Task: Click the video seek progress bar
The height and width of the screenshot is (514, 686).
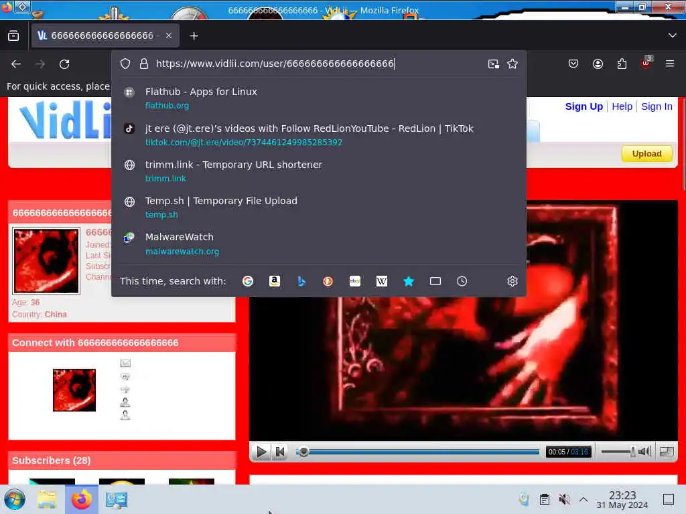Action: click(418, 452)
